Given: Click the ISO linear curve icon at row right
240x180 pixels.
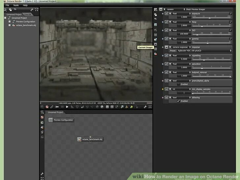Looking at the screenshot, I should click(x=230, y=30).
